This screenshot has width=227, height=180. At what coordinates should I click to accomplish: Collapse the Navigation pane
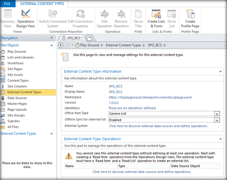(52, 38)
